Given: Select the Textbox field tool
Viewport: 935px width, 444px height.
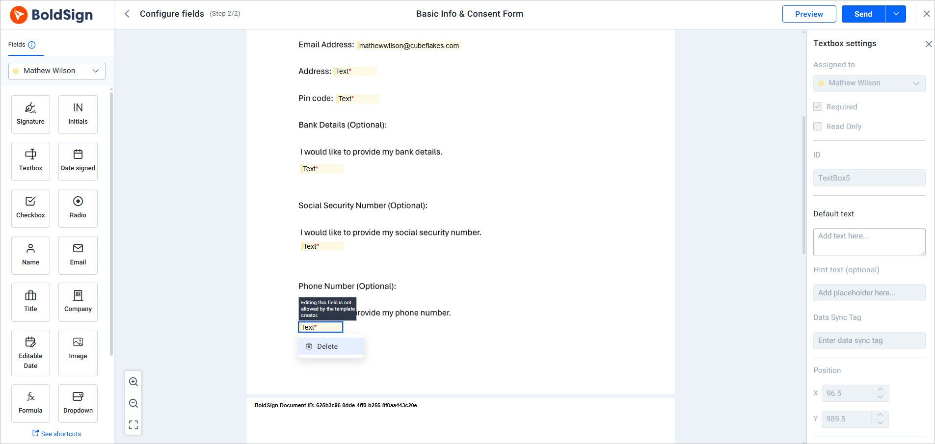Looking at the screenshot, I should pyautogui.click(x=30, y=161).
